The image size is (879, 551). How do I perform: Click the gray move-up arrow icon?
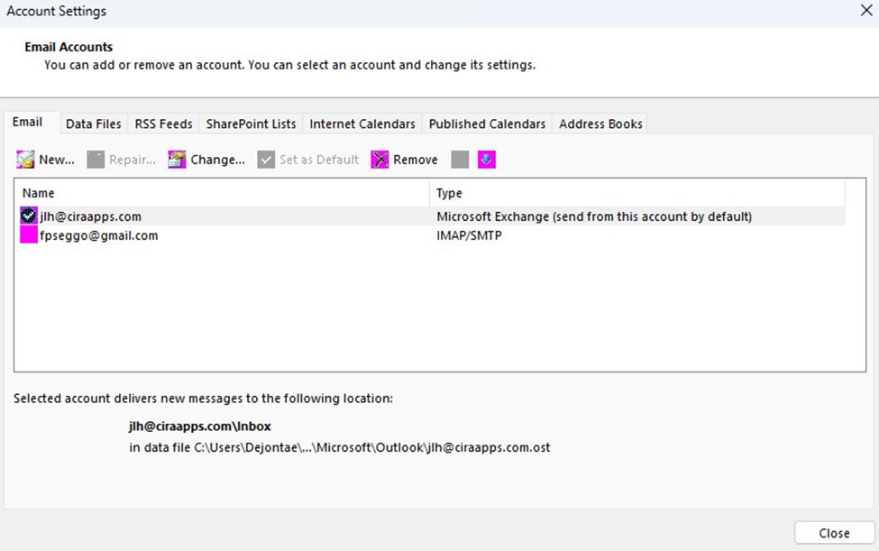pos(460,160)
